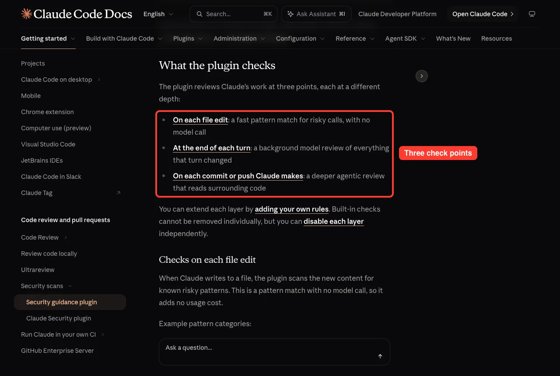Collapse the Security scans section chevron
The image size is (560, 376).
(70, 286)
